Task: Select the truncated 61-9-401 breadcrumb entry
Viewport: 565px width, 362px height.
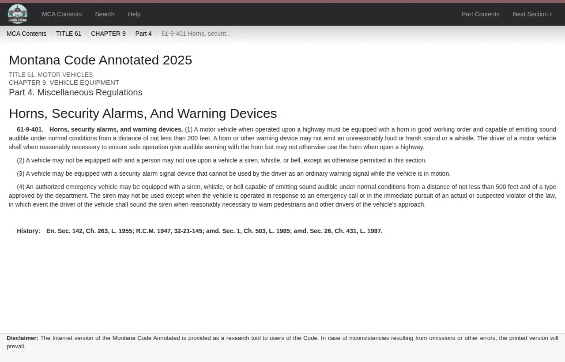Action: pyautogui.click(x=196, y=34)
